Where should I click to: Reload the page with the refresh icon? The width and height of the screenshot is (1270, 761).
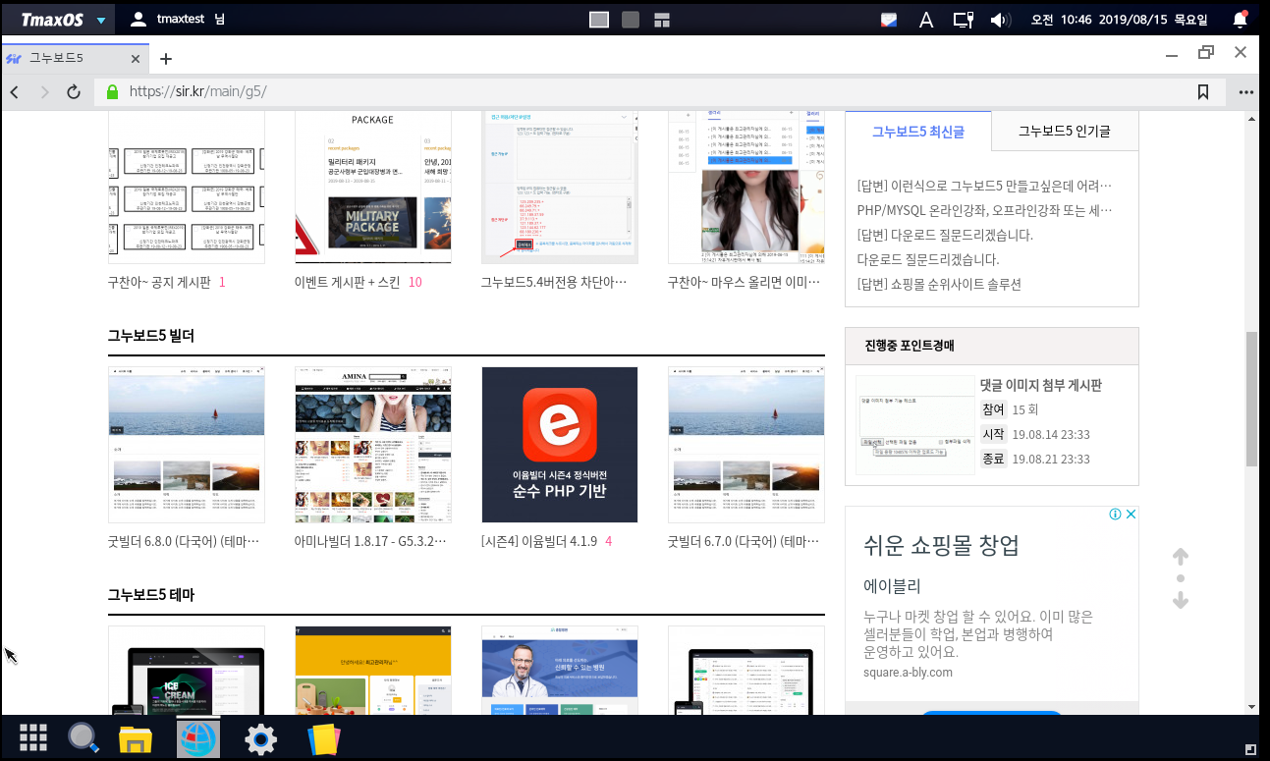(73, 92)
